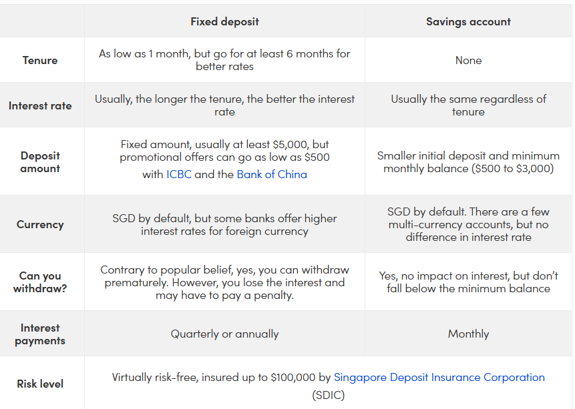
Task: Select the Tenure row label
Action: [x=40, y=60]
